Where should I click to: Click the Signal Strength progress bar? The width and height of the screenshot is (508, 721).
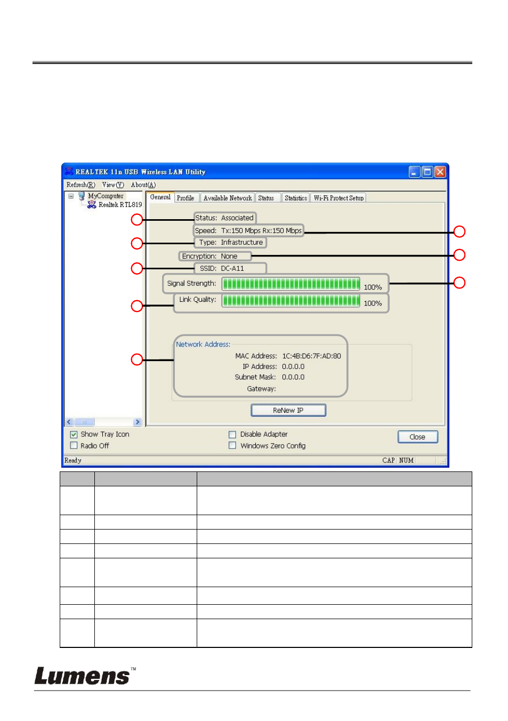click(291, 284)
